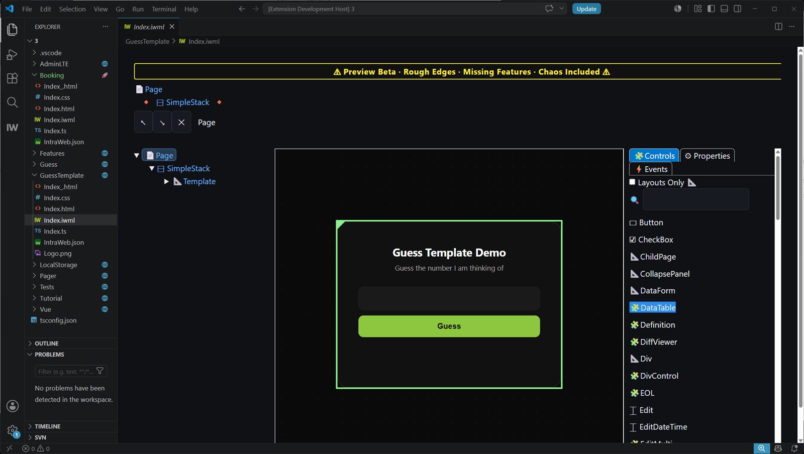804x454 pixels.
Task: Select the DiffViewer control
Action: 654,342
